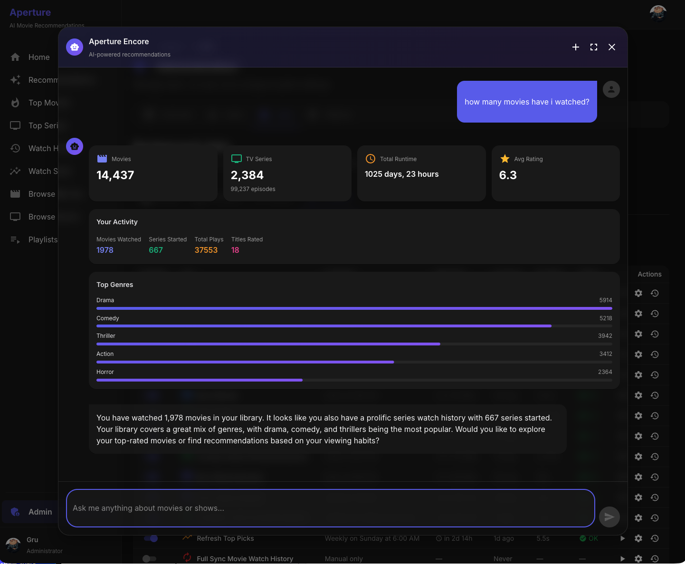Click the 'Manual only' schedule text
Screen dimensions: 685x564
(x=344, y=559)
